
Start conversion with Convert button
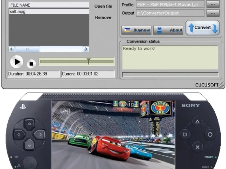tap(202, 28)
